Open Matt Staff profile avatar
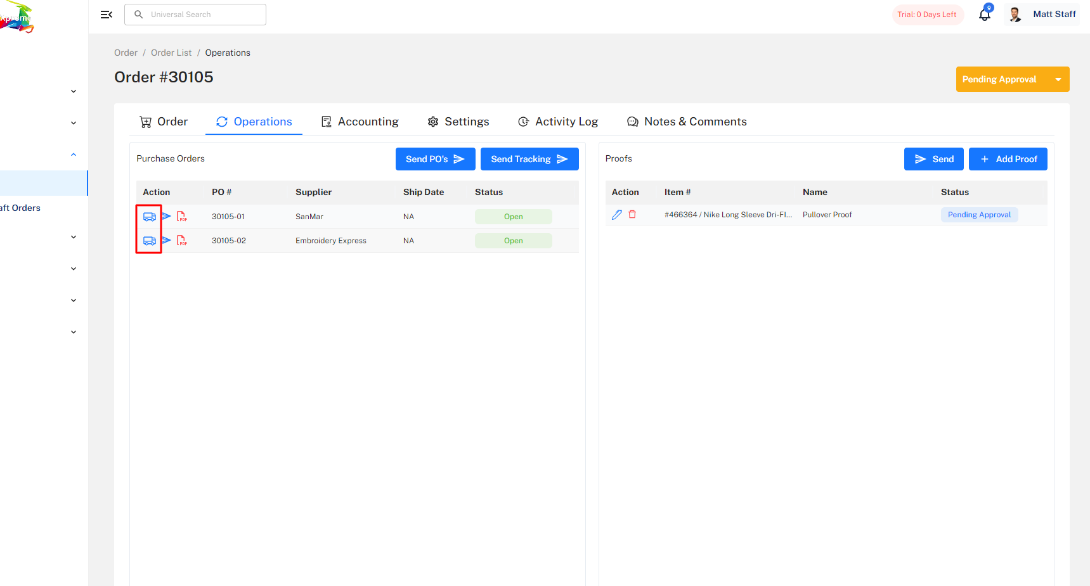This screenshot has height=586, width=1090. click(1015, 15)
